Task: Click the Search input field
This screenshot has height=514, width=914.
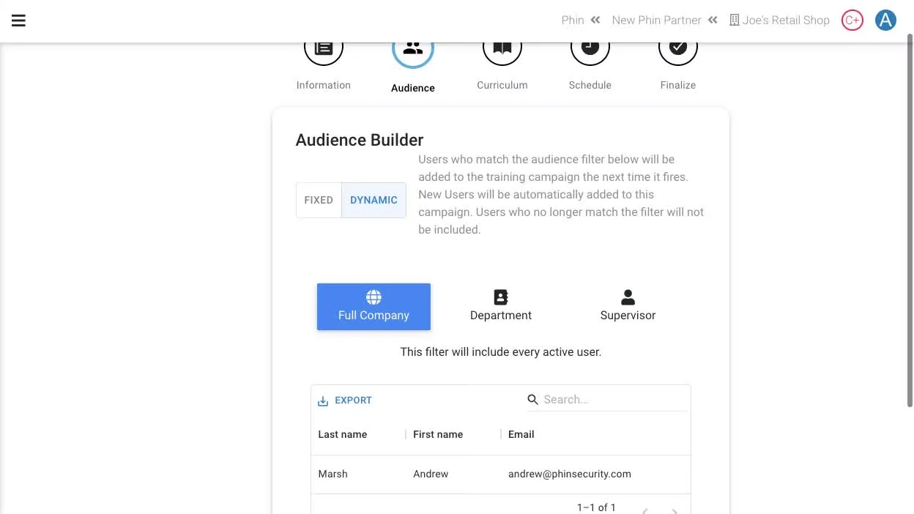Action: pyautogui.click(x=614, y=400)
